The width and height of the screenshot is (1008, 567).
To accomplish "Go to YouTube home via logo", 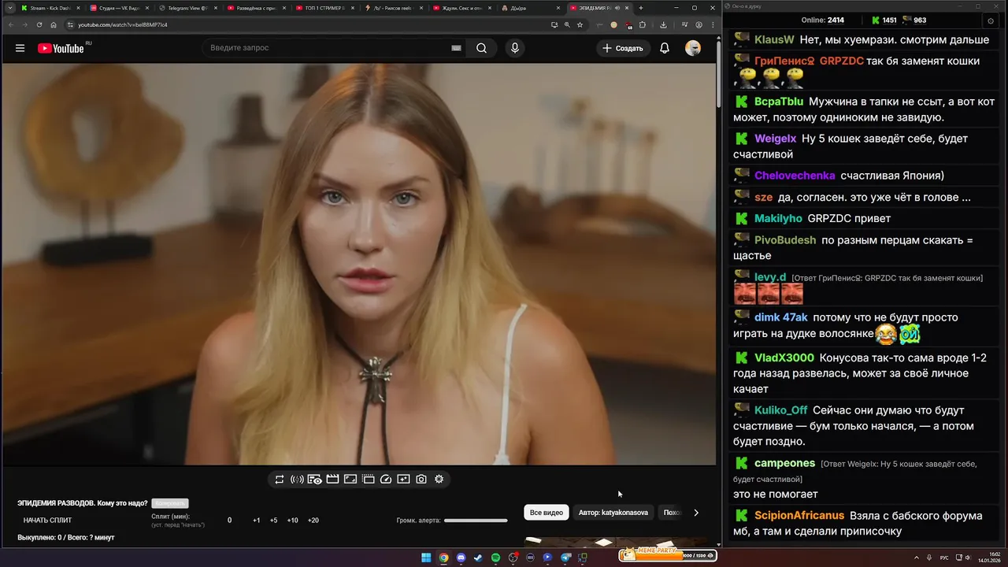I will click(x=61, y=48).
